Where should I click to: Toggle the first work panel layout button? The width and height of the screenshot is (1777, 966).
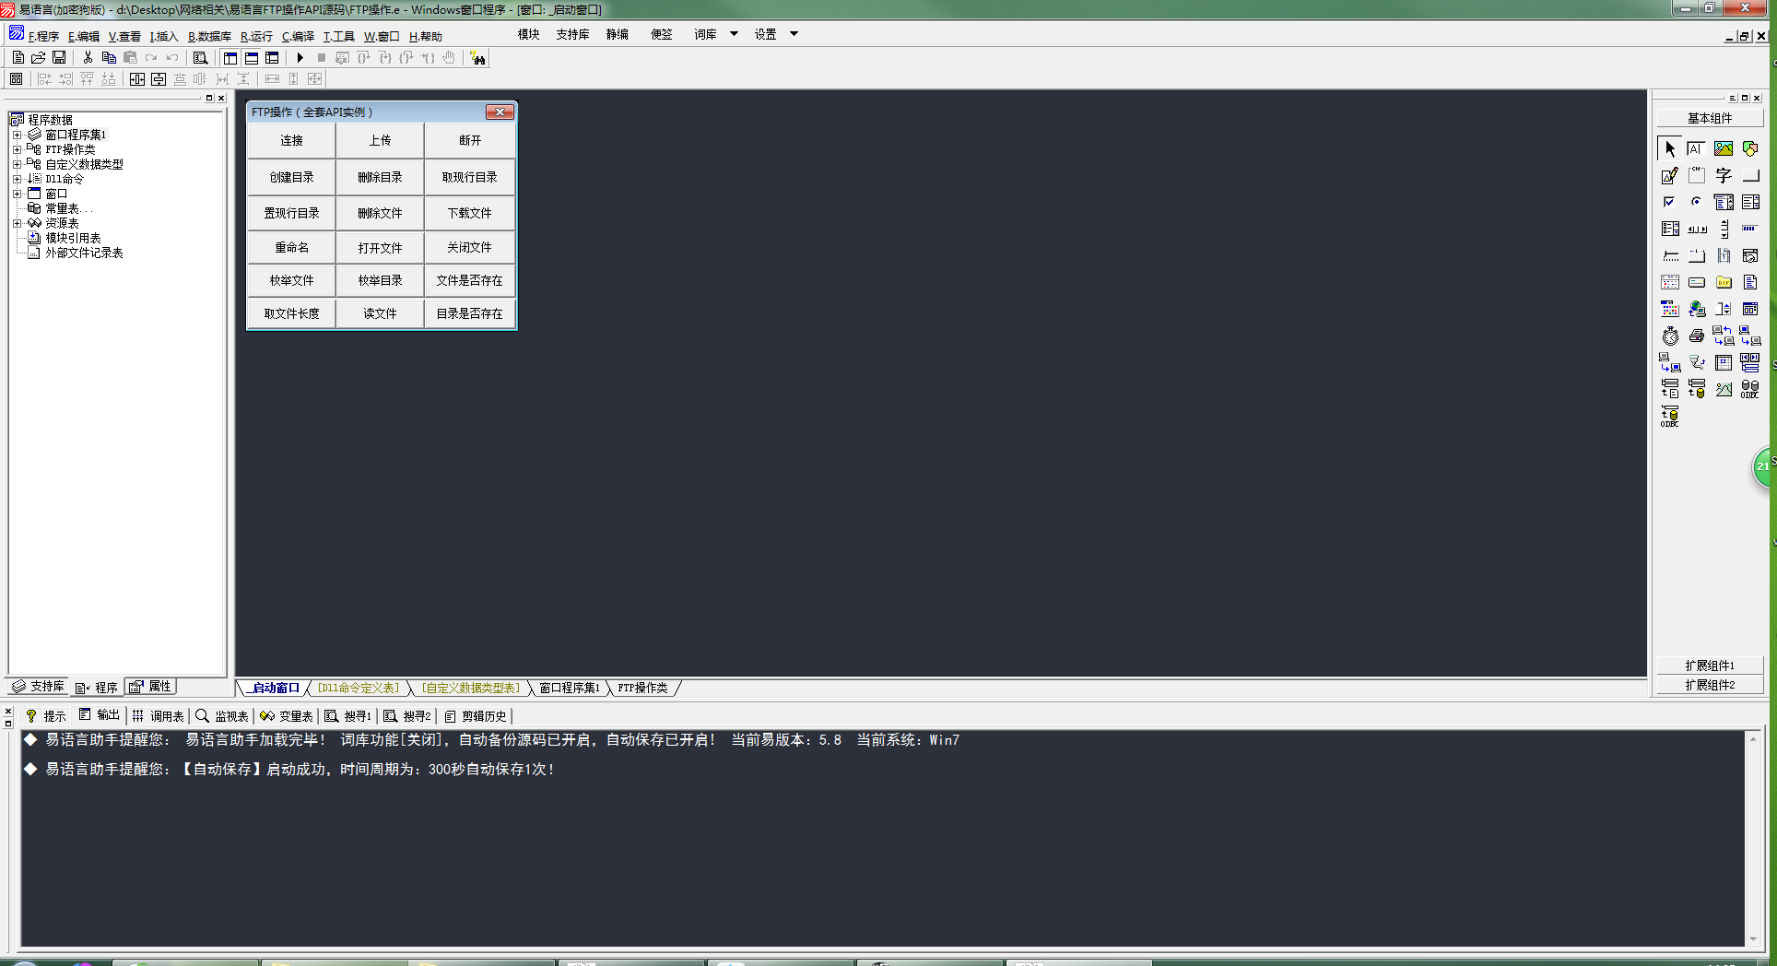point(230,57)
